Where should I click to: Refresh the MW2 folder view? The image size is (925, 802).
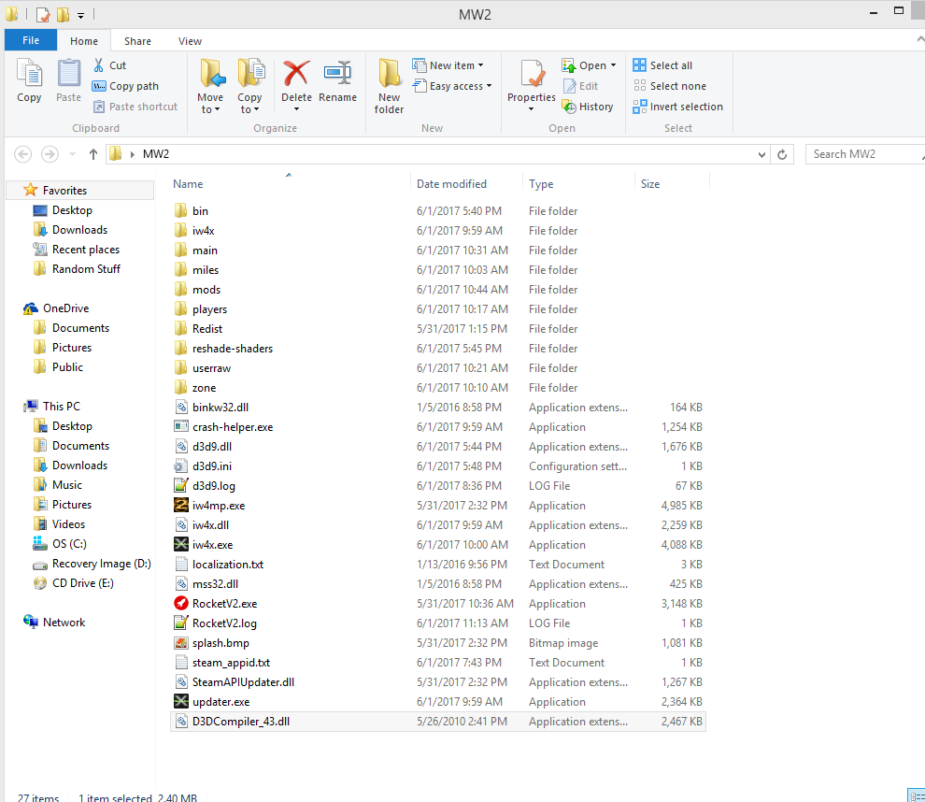[x=782, y=154]
